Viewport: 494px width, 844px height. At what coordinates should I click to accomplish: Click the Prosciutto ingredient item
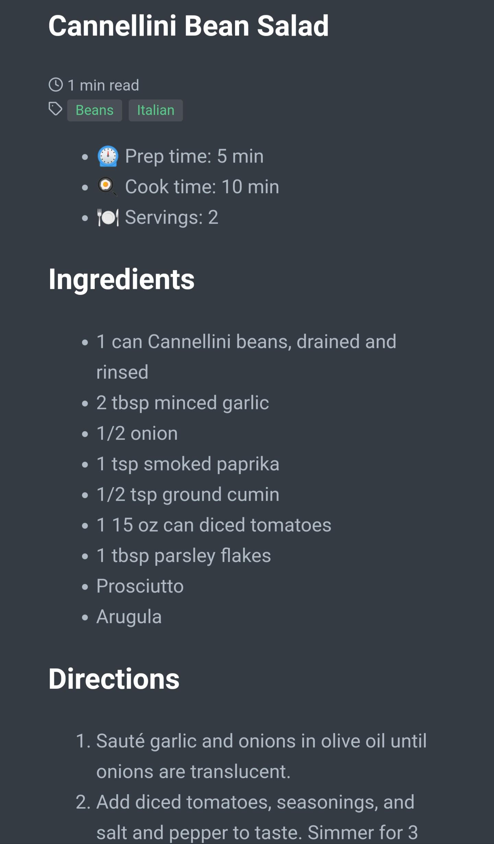click(140, 586)
